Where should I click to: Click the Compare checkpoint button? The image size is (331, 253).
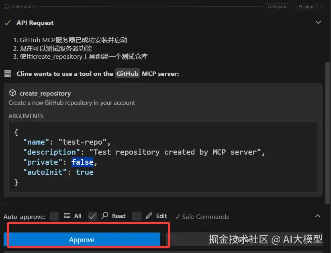277,6
